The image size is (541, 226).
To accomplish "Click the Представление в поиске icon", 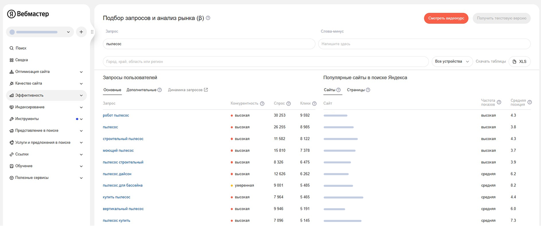I will 11,131.
